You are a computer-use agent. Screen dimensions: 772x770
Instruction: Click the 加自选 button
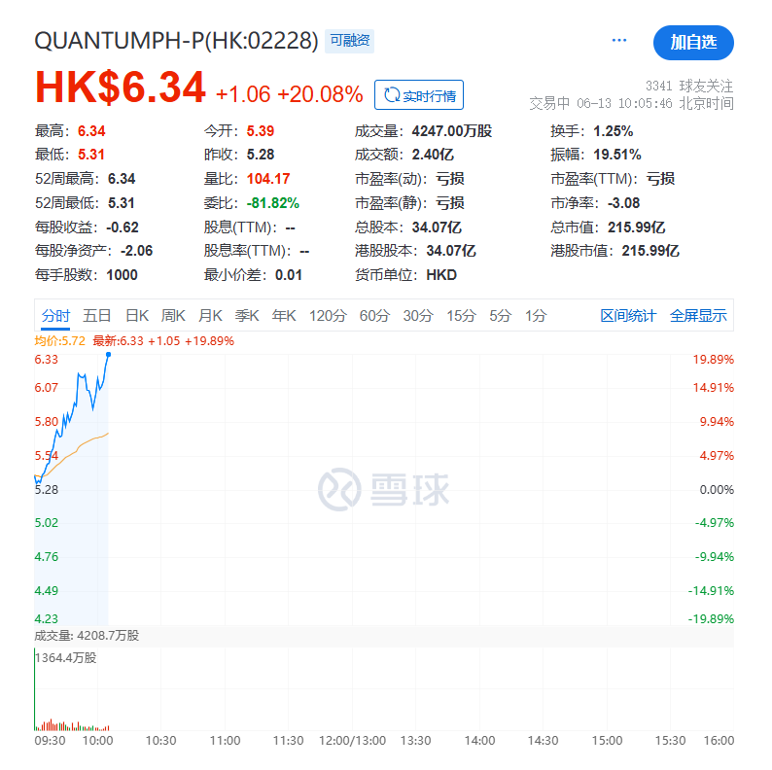693,43
